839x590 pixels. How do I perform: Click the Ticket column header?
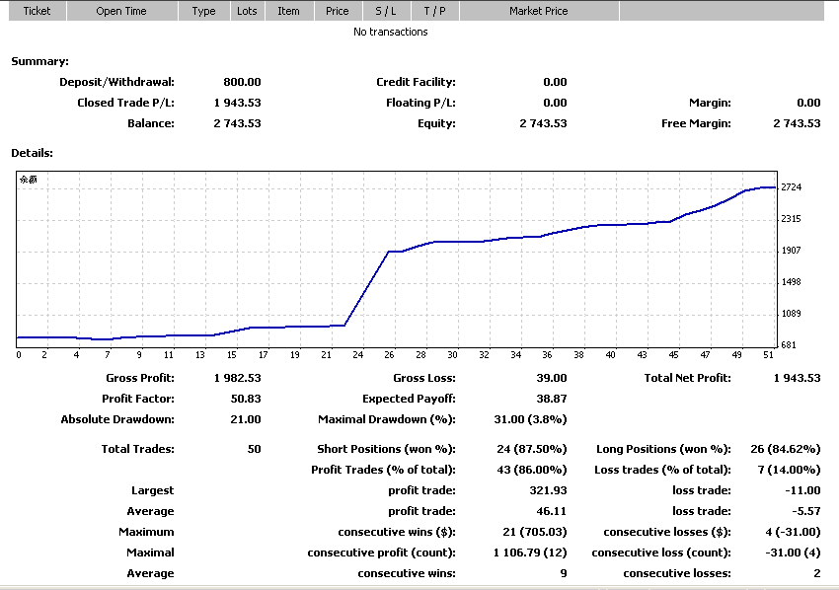[x=37, y=11]
